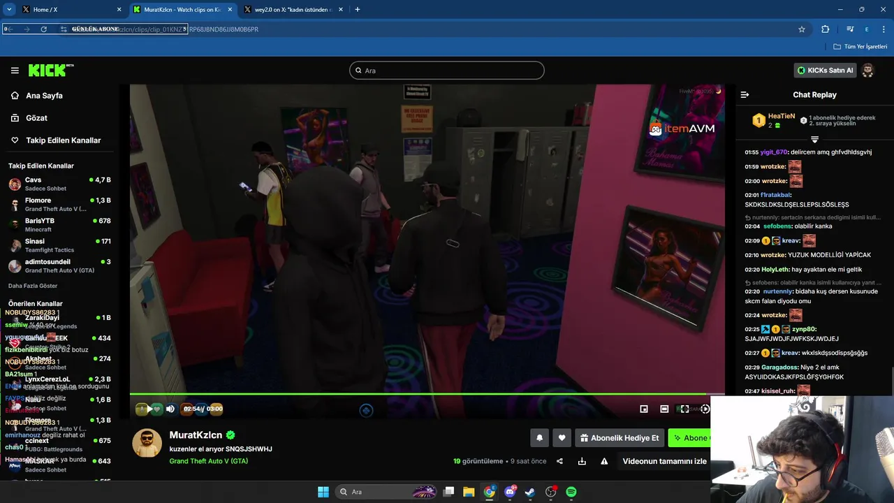
Task: Click the Windows taskbar search box
Action: 386,492
